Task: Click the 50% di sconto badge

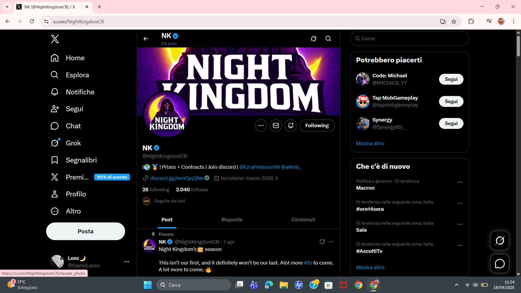Action: (x=112, y=177)
